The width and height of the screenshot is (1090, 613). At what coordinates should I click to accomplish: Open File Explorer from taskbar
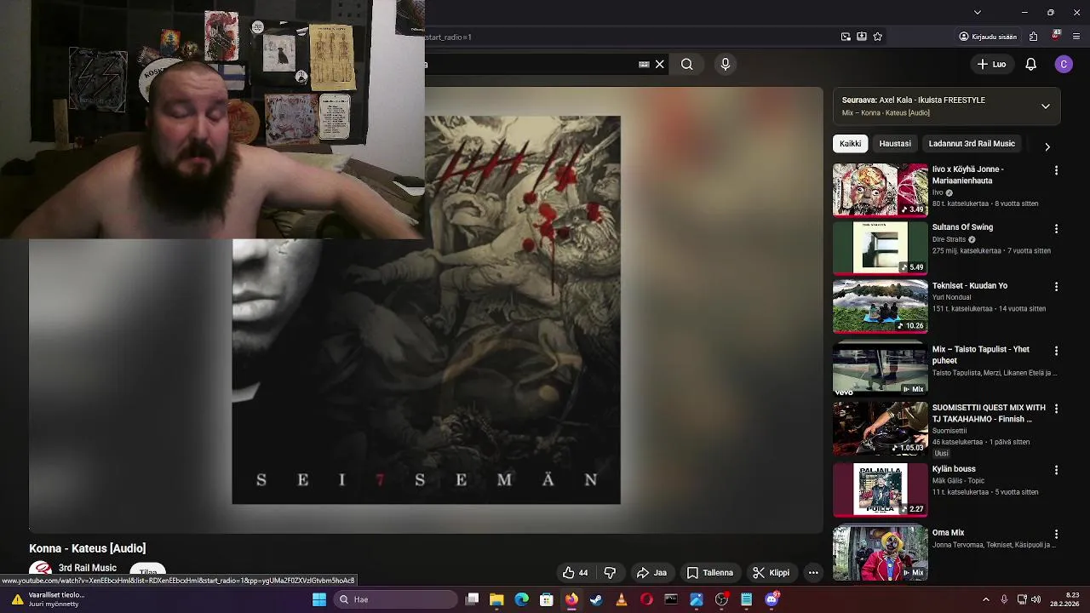pyautogui.click(x=496, y=599)
